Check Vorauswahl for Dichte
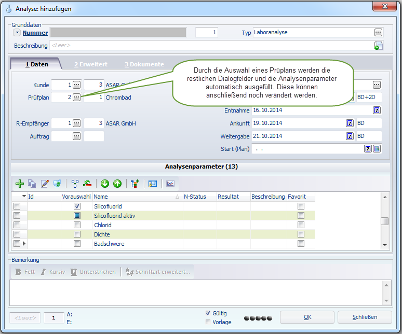Viewport: 402px width, 334px height. (77, 234)
